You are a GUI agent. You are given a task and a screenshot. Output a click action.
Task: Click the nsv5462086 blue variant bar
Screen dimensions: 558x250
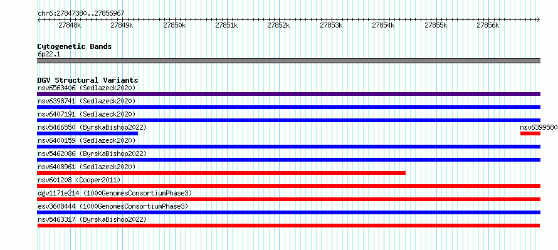coord(288,160)
